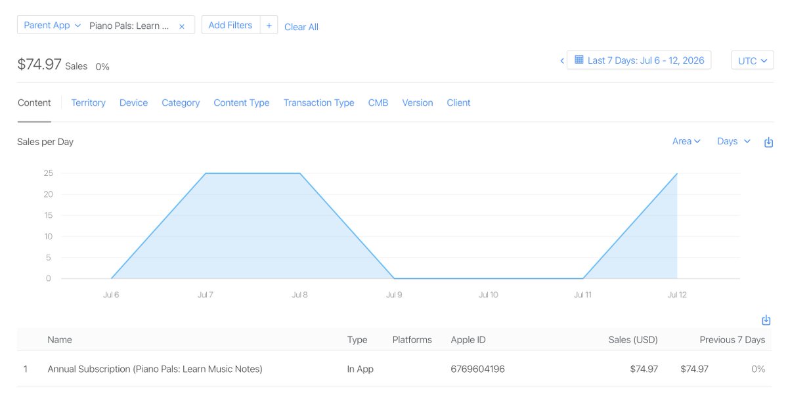This screenshot has width=788, height=399.
Task: Open the Category tab
Action: click(181, 102)
